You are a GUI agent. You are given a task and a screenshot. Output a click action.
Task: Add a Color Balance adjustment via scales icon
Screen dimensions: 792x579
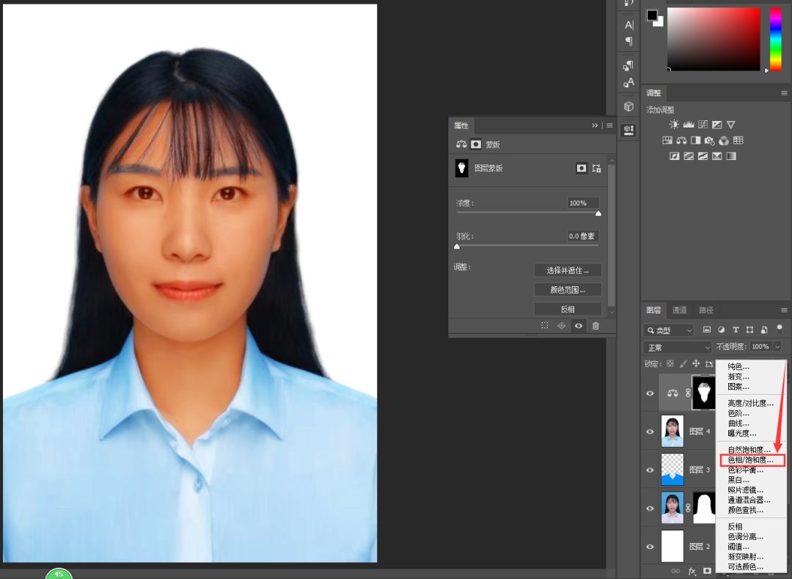681,140
